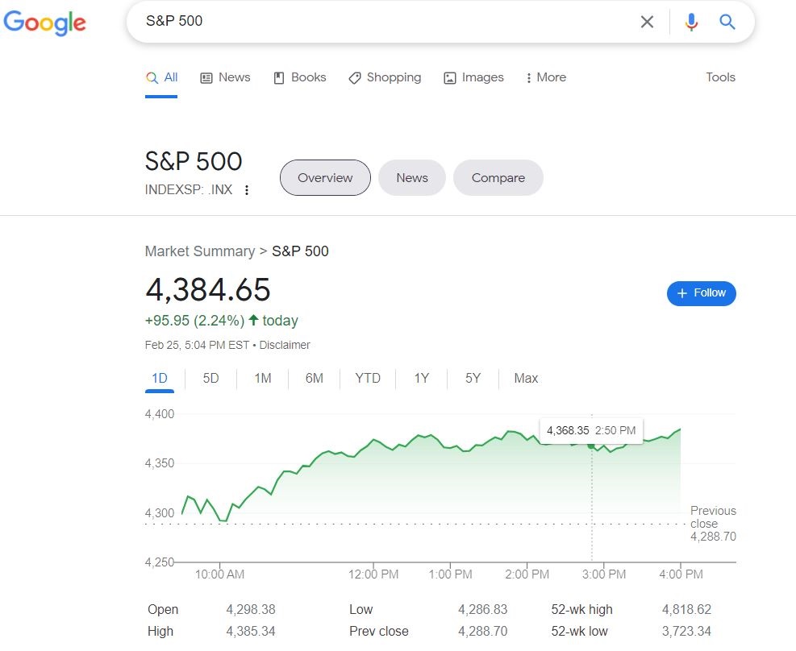Click the Google logo
Image resolution: width=796 pixels, height=651 pixels.
click(x=45, y=23)
